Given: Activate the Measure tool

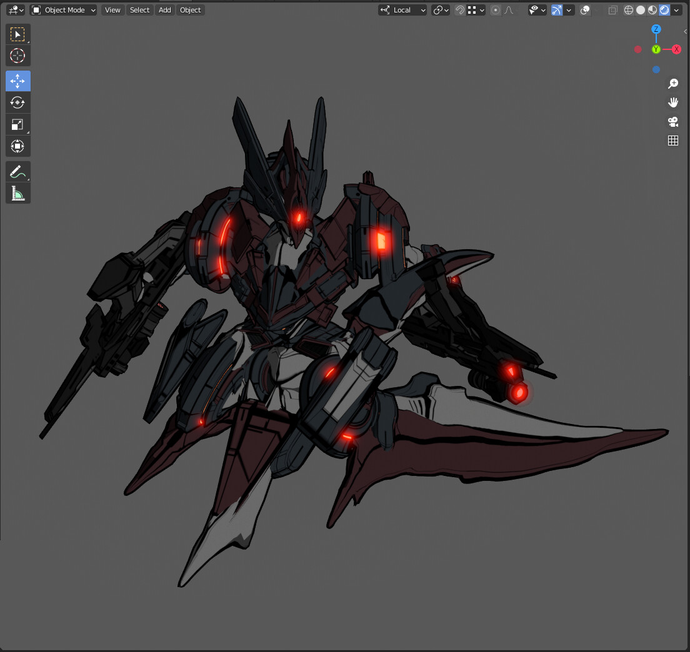Looking at the screenshot, I should [x=17, y=193].
